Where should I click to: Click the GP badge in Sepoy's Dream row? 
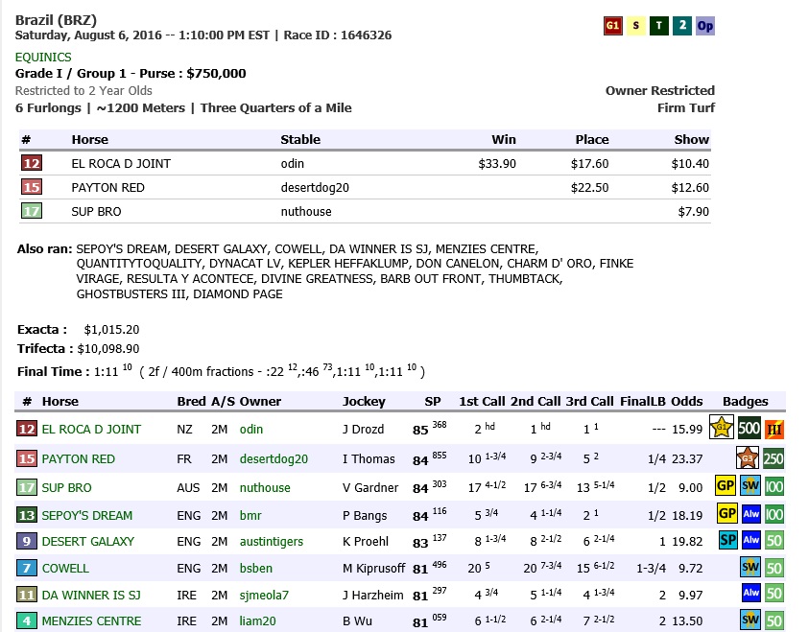[727, 513]
